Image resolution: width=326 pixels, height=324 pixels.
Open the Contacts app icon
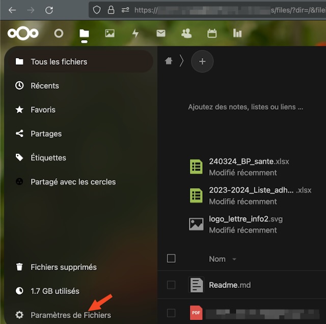186,34
